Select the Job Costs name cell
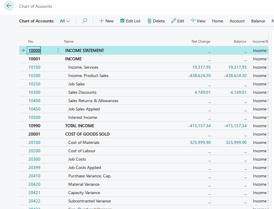The height and width of the screenshot is (209, 274). (x=77, y=159)
